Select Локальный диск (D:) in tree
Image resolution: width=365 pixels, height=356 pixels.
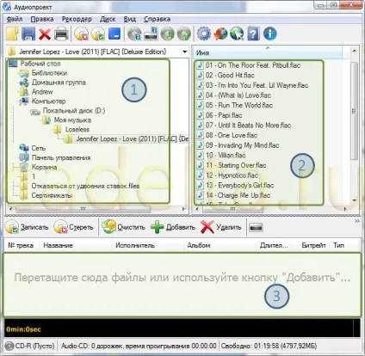click(74, 111)
